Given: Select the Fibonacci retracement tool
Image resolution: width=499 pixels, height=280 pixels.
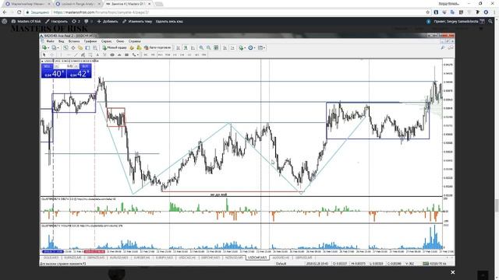Looking at the screenshot, I should pyautogui.click(x=90, y=54).
